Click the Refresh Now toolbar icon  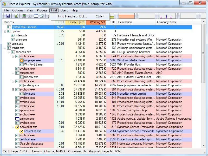(x=16, y=16)
